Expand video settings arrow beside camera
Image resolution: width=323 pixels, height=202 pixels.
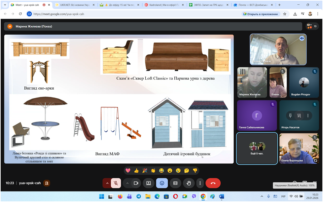click(127, 183)
